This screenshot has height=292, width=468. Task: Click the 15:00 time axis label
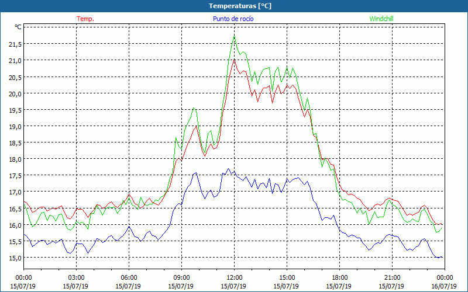point(287,278)
